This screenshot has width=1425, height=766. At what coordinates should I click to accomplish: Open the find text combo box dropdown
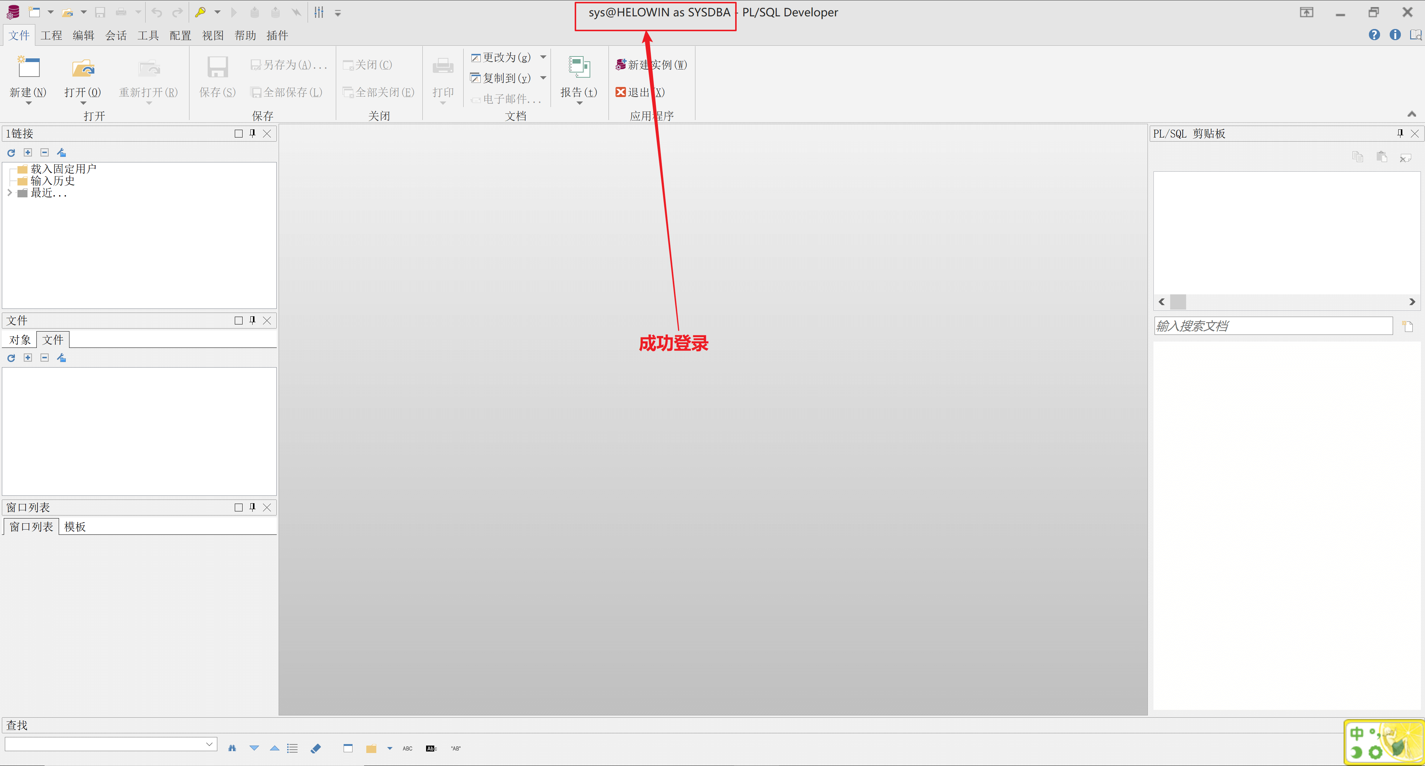pos(210,744)
